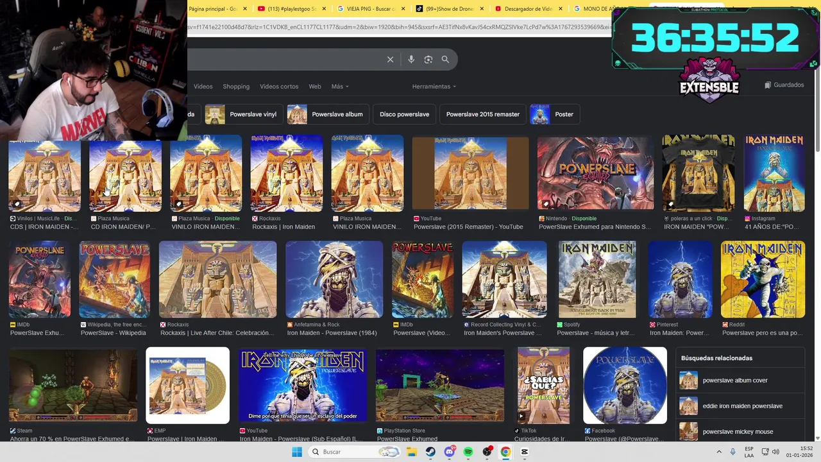The height and width of the screenshot is (462, 821).
Task: Close the #playlestgoo YouTube tab
Action: pos(324,9)
